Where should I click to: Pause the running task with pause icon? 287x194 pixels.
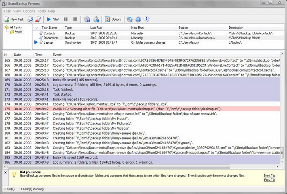click(66, 19)
